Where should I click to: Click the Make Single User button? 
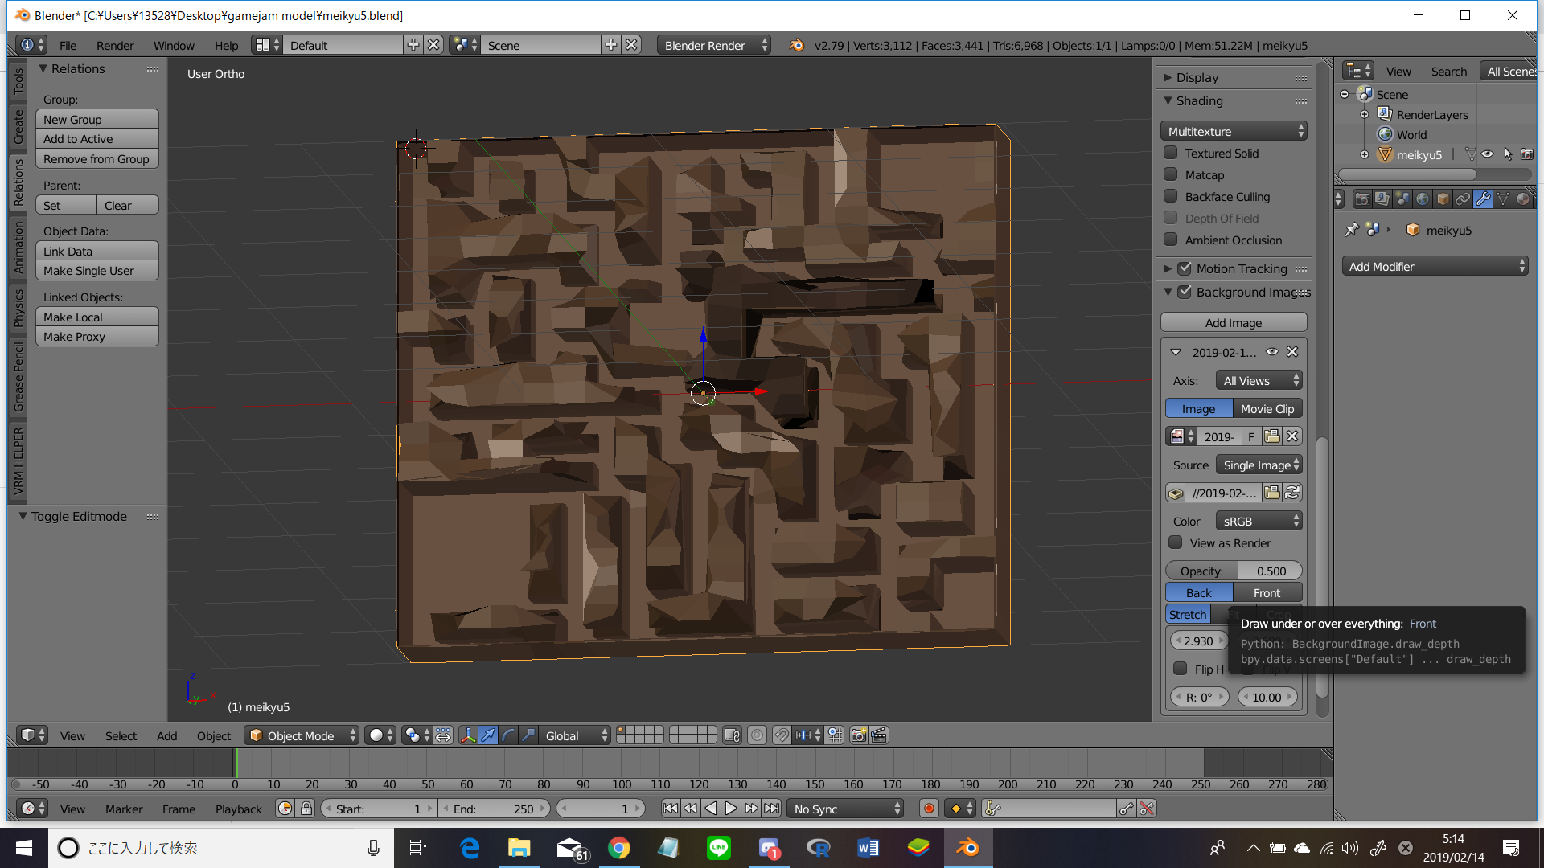96,271
